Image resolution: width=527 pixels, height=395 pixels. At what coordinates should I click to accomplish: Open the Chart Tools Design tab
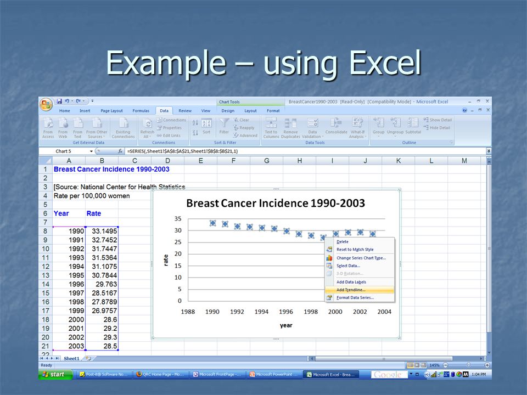228,111
